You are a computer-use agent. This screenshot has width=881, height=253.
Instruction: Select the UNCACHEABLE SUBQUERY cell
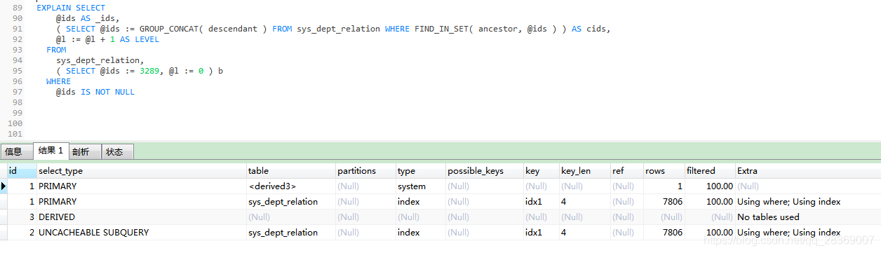[x=142, y=233]
